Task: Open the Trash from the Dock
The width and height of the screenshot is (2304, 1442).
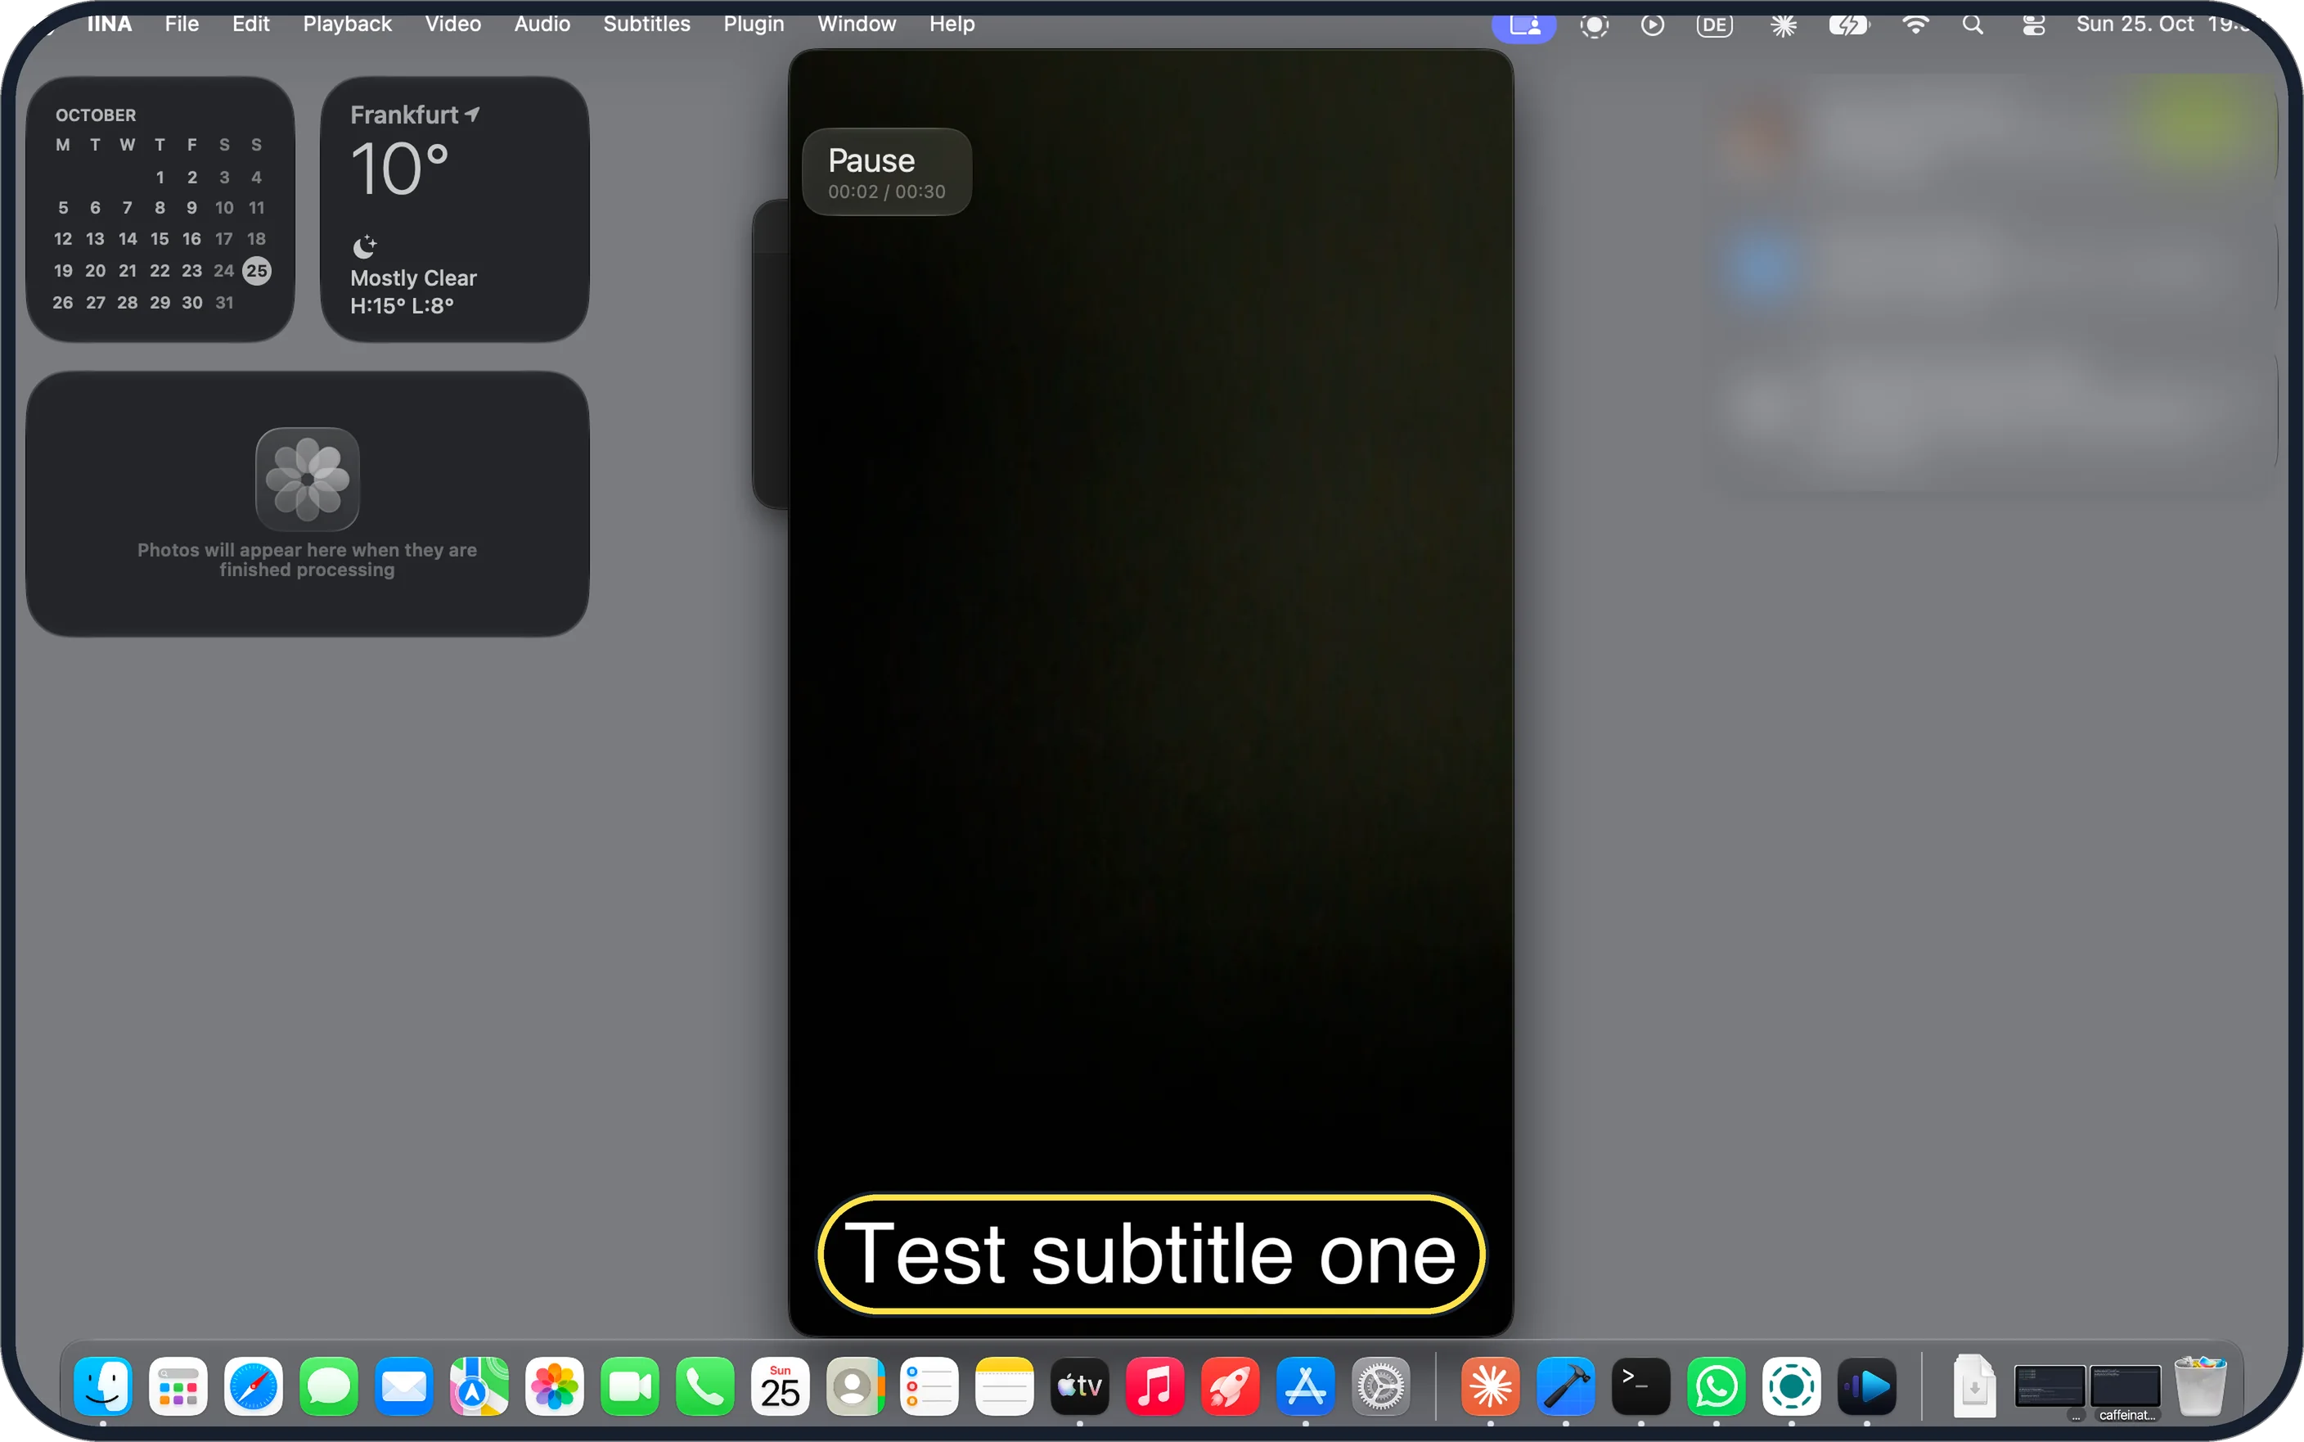Action: 2201,1386
